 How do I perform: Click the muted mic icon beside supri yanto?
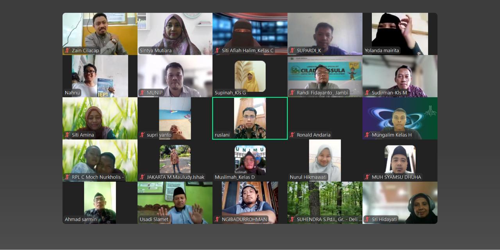(x=143, y=135)
